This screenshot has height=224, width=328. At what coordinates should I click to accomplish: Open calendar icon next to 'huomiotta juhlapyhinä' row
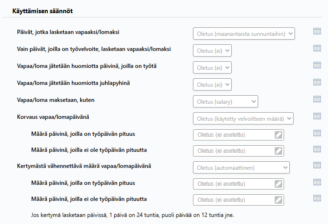[x=317, y=82]
